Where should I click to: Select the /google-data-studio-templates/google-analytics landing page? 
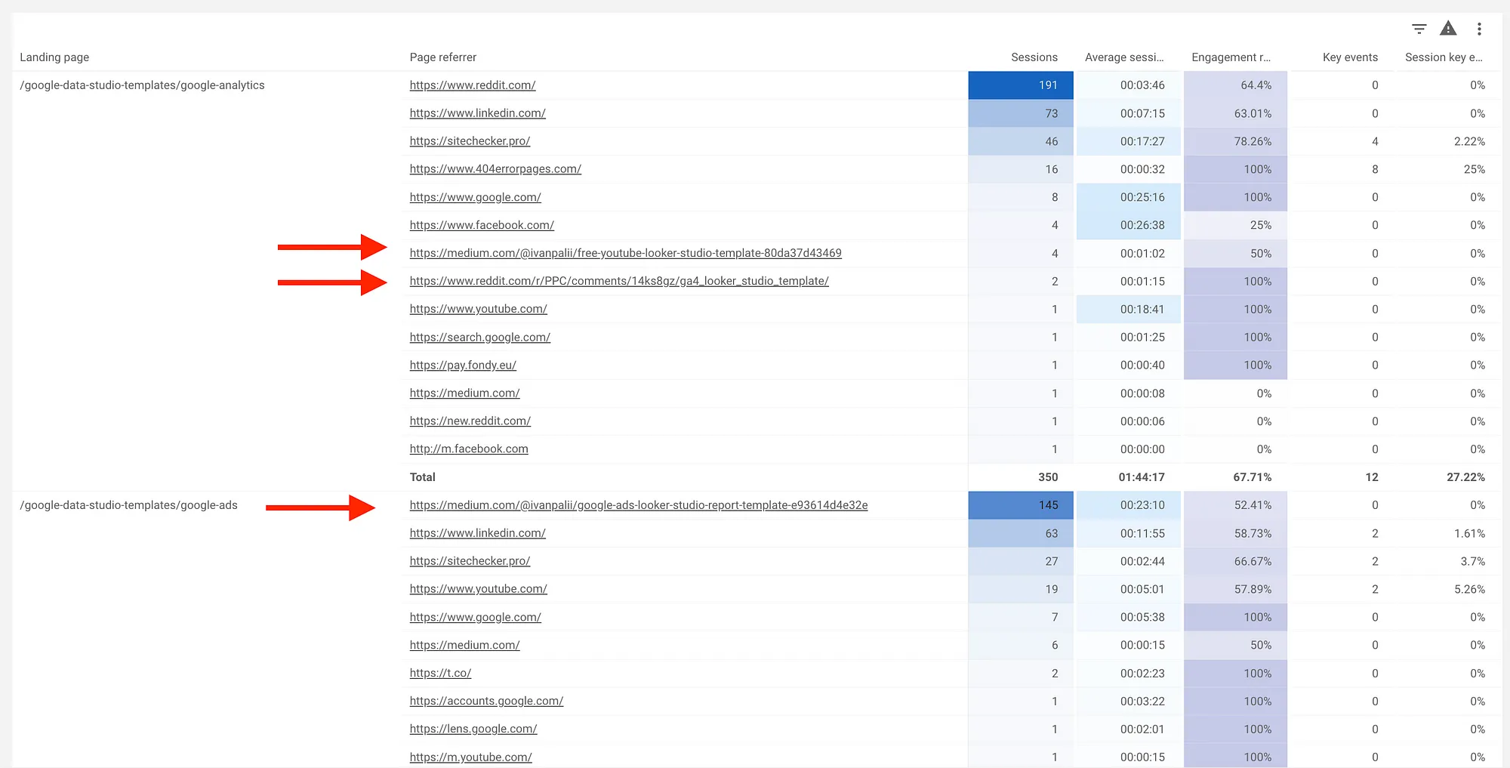(142, 85)
